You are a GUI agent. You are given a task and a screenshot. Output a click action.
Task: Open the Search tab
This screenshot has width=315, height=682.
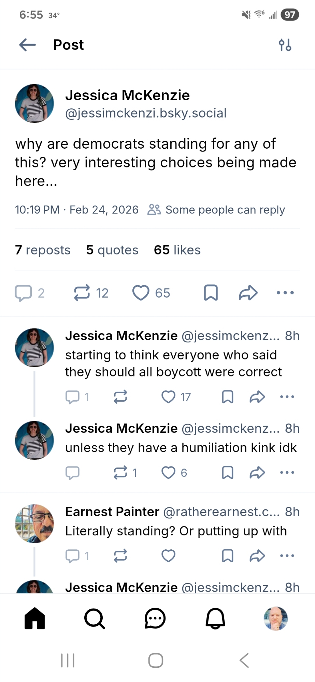pyautogui.click(x=95, y=618)
